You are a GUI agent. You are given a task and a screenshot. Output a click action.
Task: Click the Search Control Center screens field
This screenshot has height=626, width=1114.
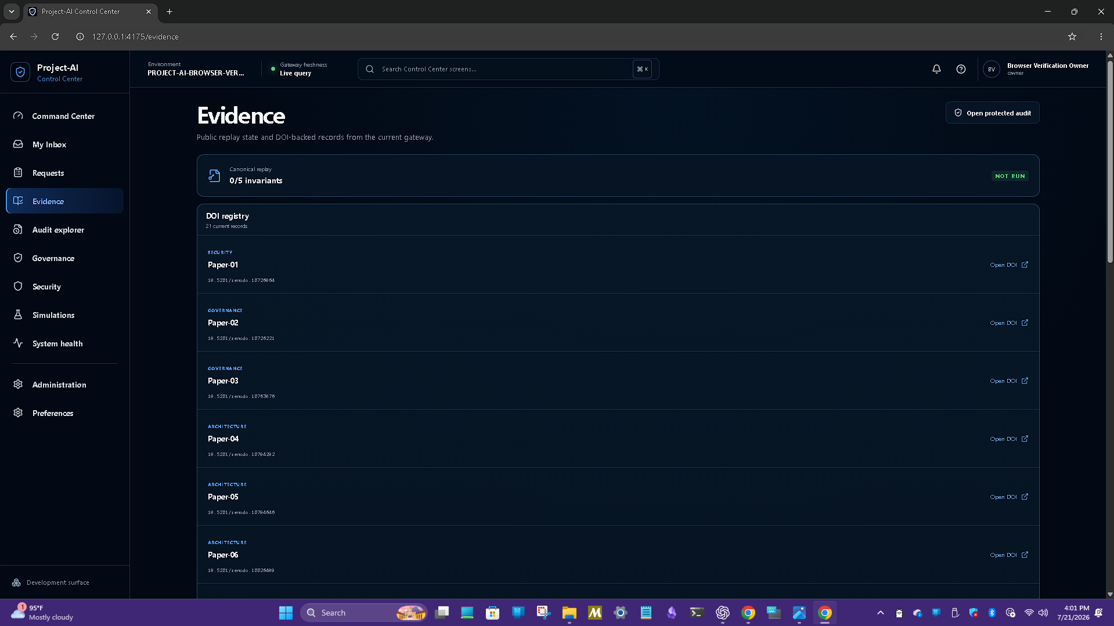tap(508, 69)
